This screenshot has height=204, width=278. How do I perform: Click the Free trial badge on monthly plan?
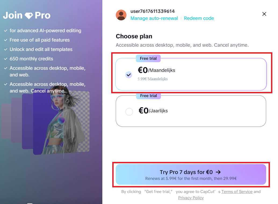pos(148,58)
